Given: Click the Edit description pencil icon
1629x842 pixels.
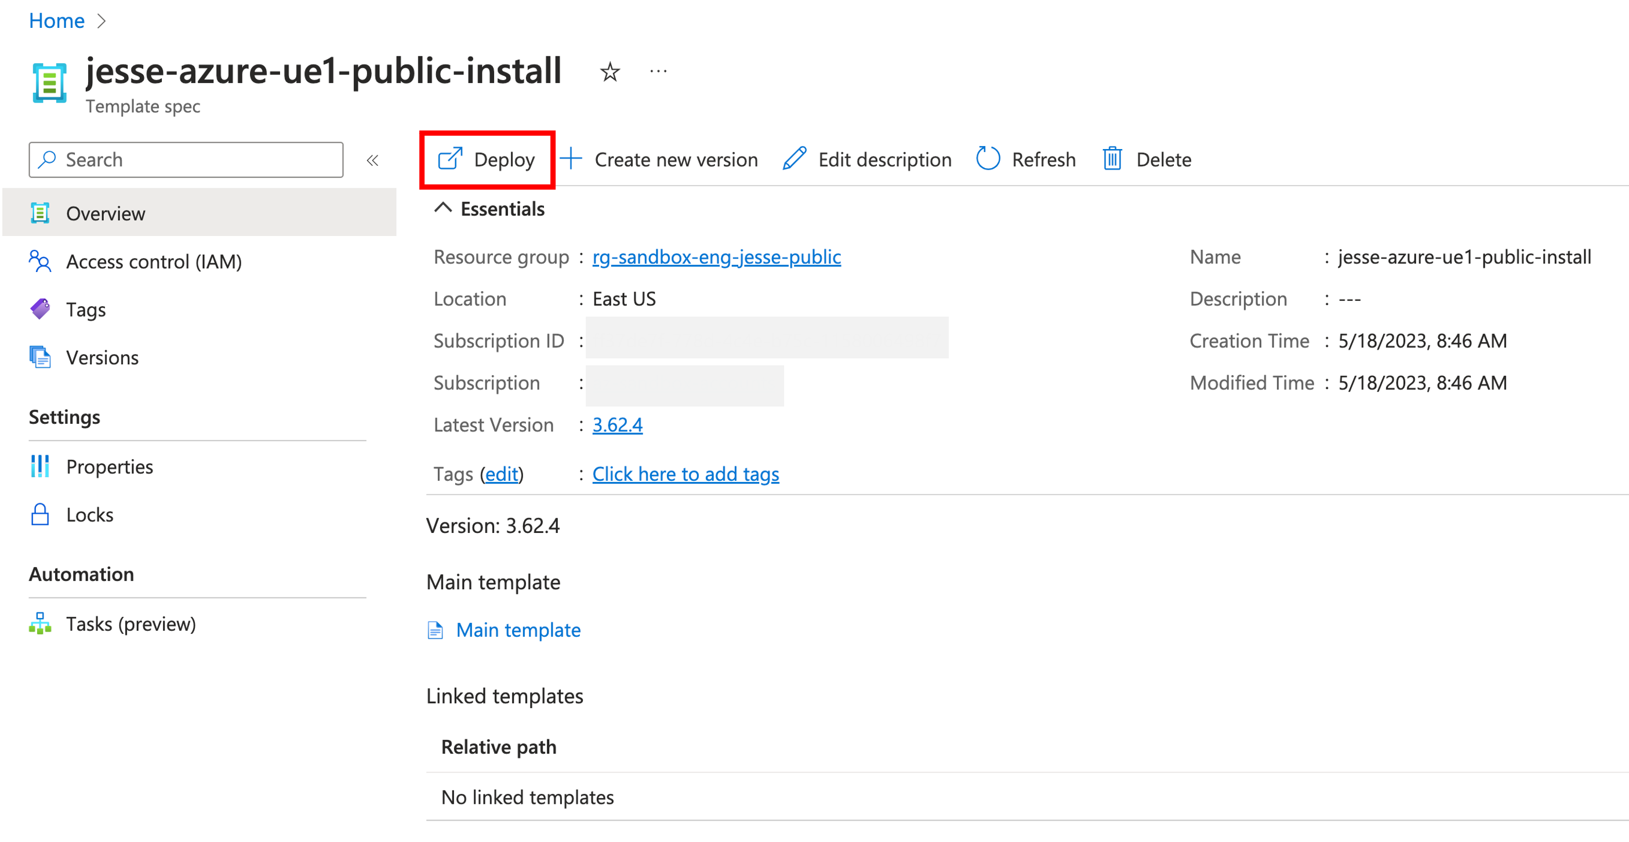Looking at the screenshot, I should 794,159.
